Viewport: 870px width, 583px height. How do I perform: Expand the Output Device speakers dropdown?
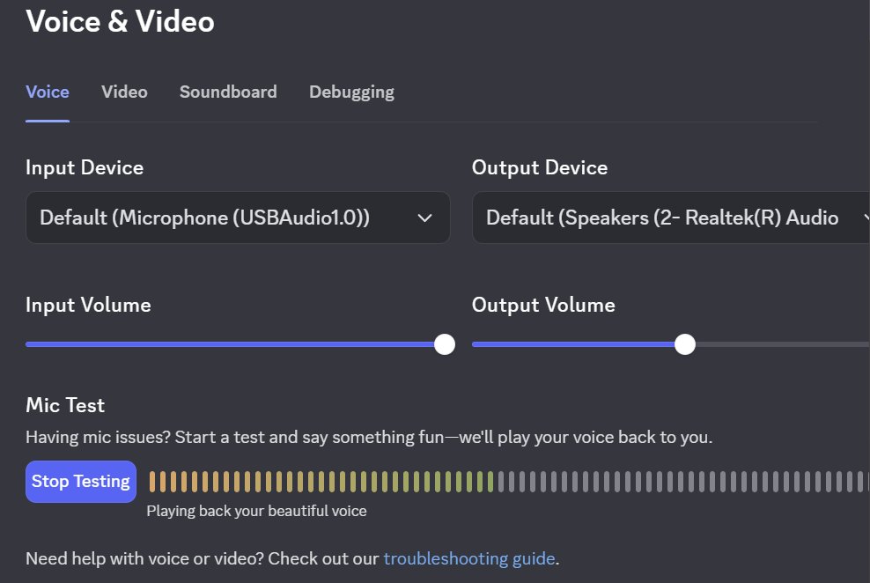point(671,218)
